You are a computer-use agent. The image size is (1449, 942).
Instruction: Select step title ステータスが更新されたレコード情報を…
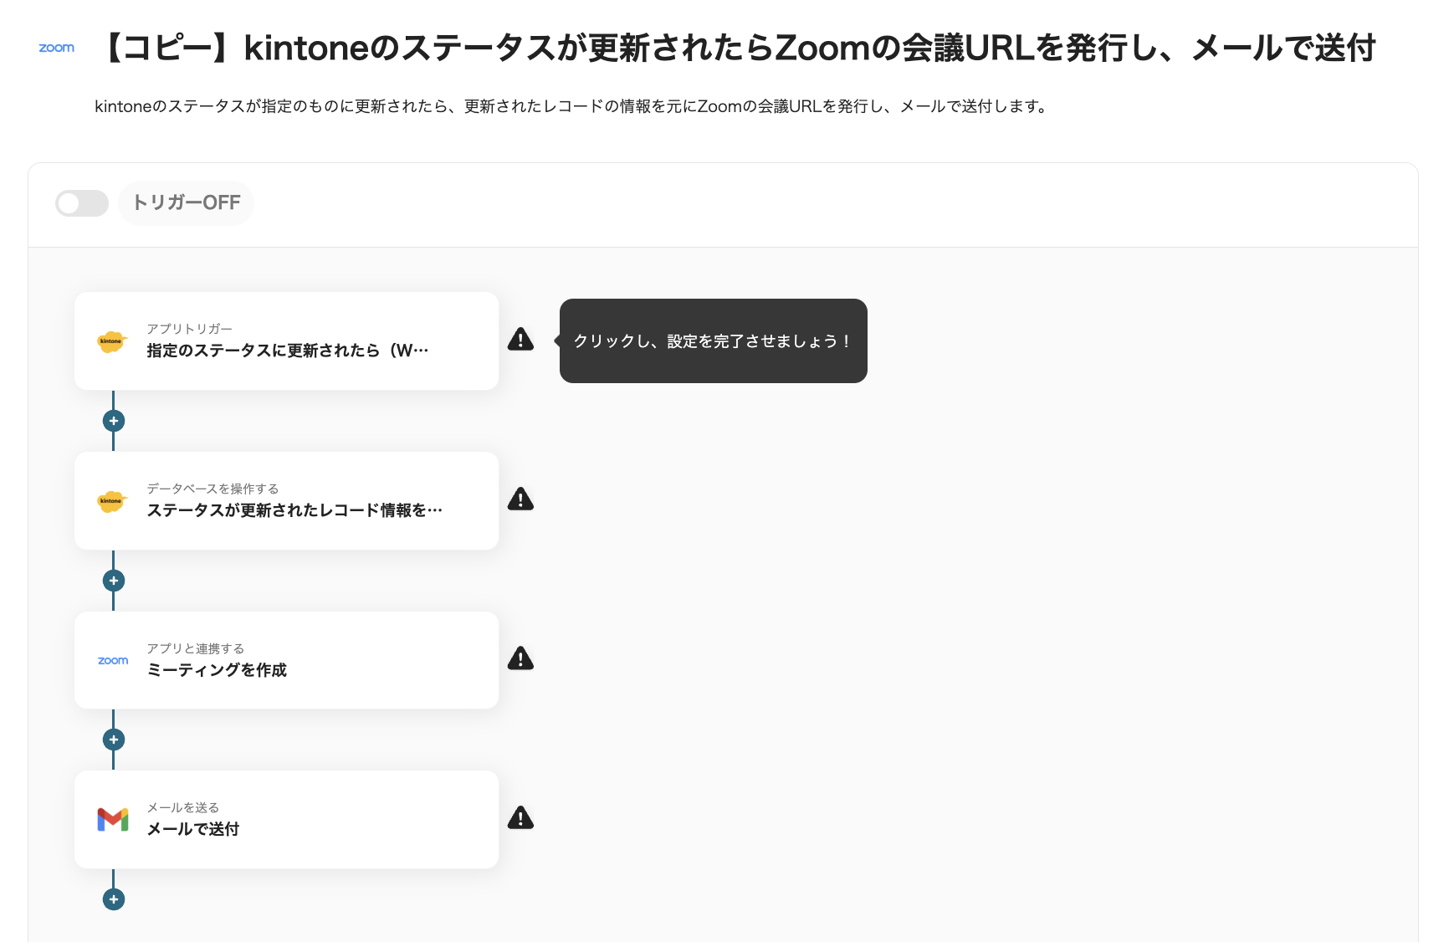294,510
